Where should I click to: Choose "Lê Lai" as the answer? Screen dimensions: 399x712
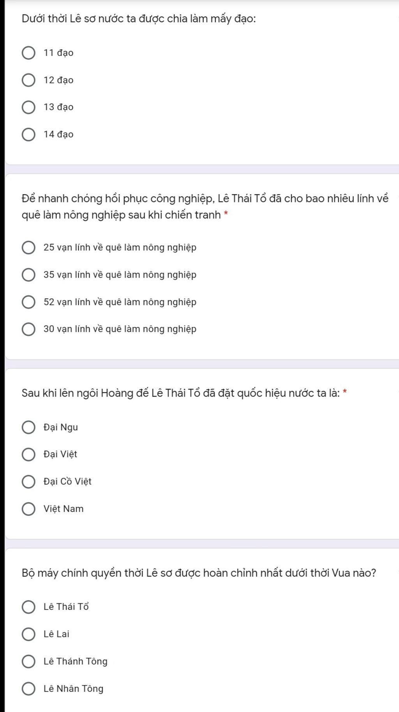(28, 634)
